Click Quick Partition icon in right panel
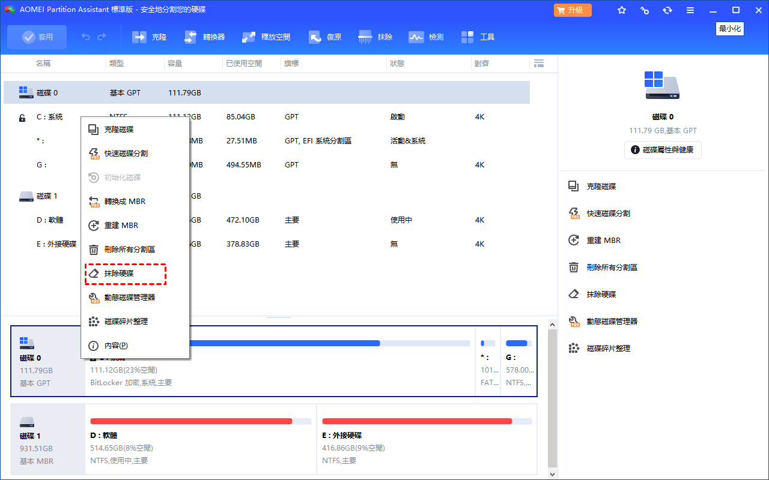This screenshot has height=480, width=769. 574,214
